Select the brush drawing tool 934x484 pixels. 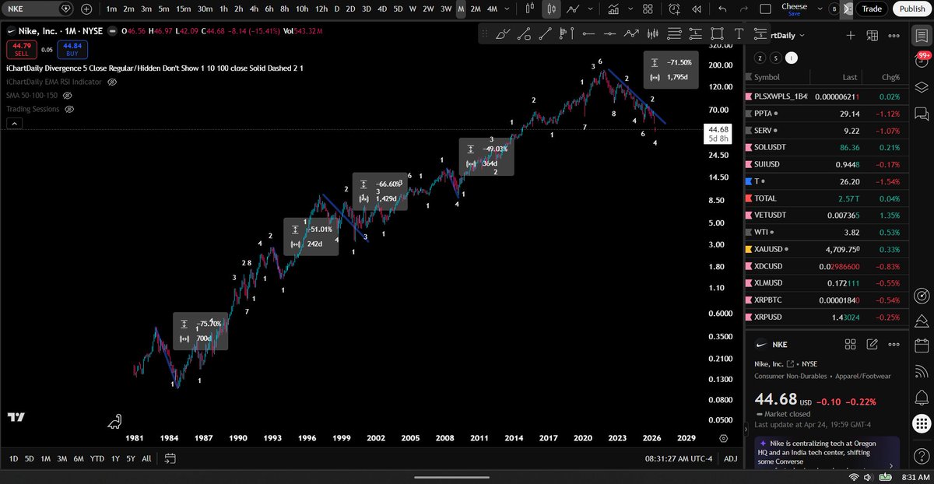[503, 33]
